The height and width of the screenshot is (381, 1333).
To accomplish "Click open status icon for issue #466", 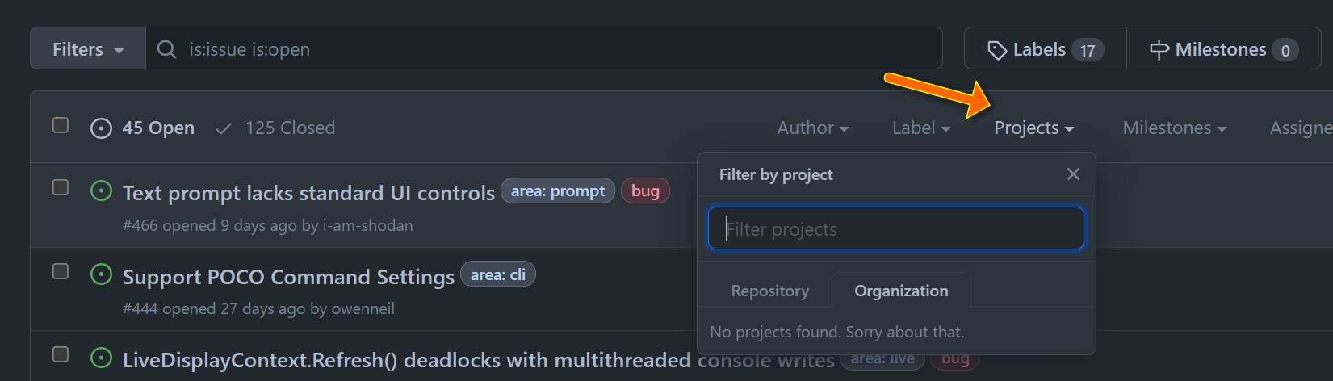I will 101,191.
